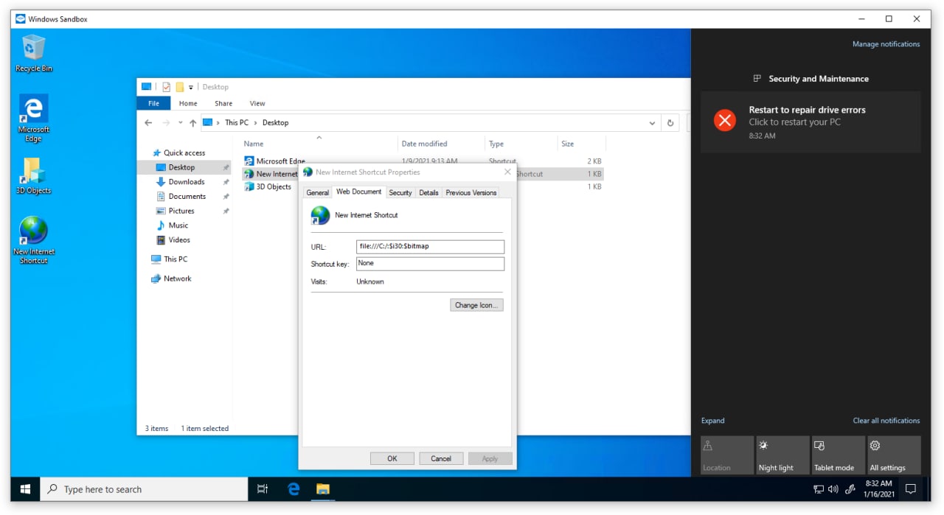Click the globe icon in Properties dialog

click(x=320, y=215)
